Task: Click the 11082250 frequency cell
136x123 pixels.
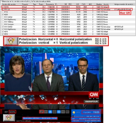Action: pyautogui.click(x=52, y=7)
